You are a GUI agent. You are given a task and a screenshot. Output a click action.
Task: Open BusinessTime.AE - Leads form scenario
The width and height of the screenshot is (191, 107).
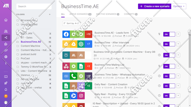pos(112,33)
